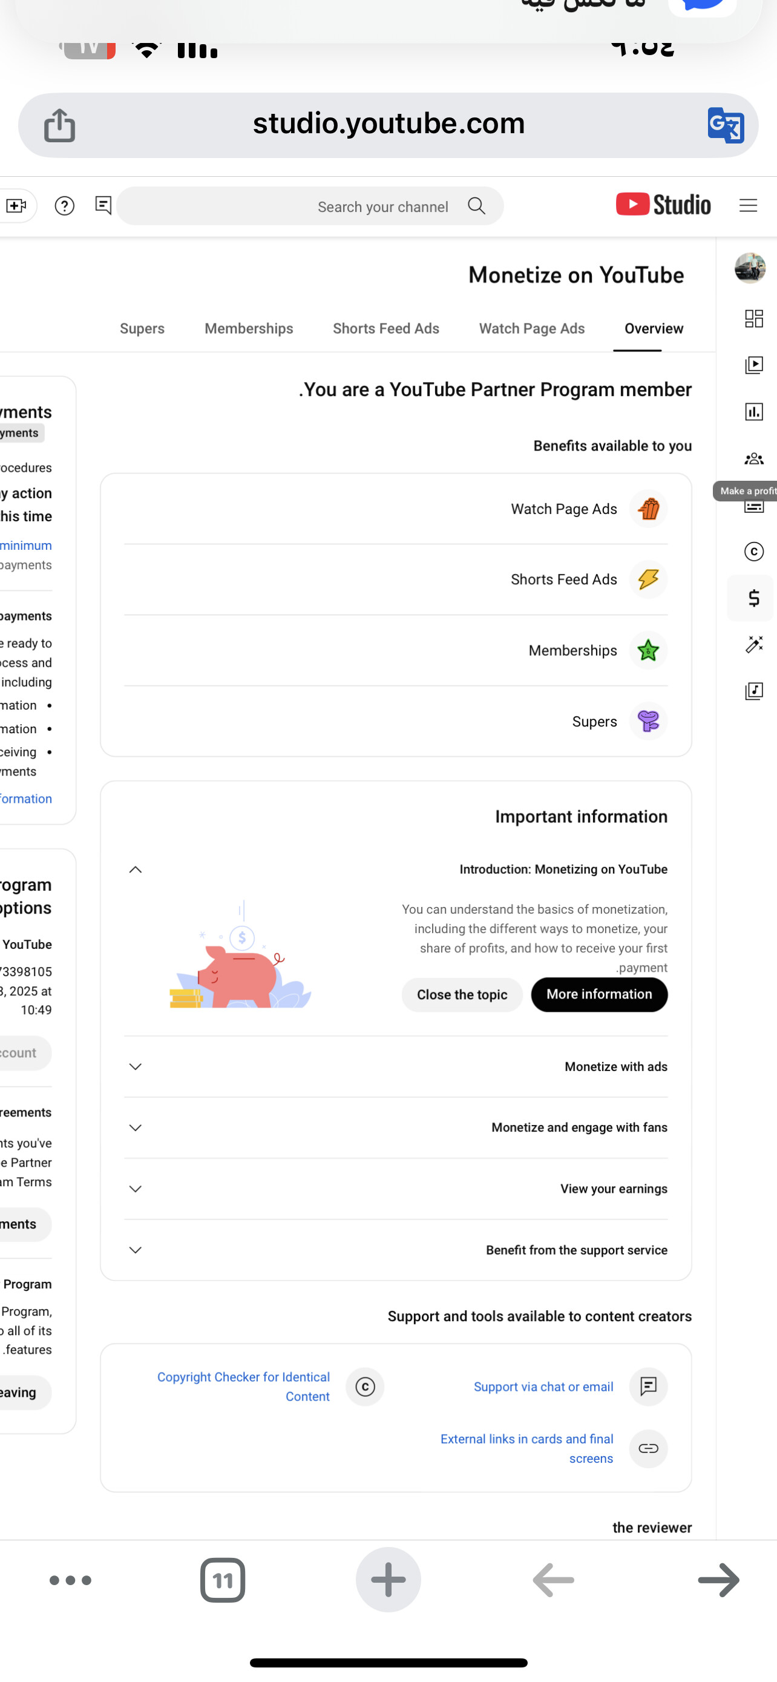Go to the YouTube Studio logo home

663,205
